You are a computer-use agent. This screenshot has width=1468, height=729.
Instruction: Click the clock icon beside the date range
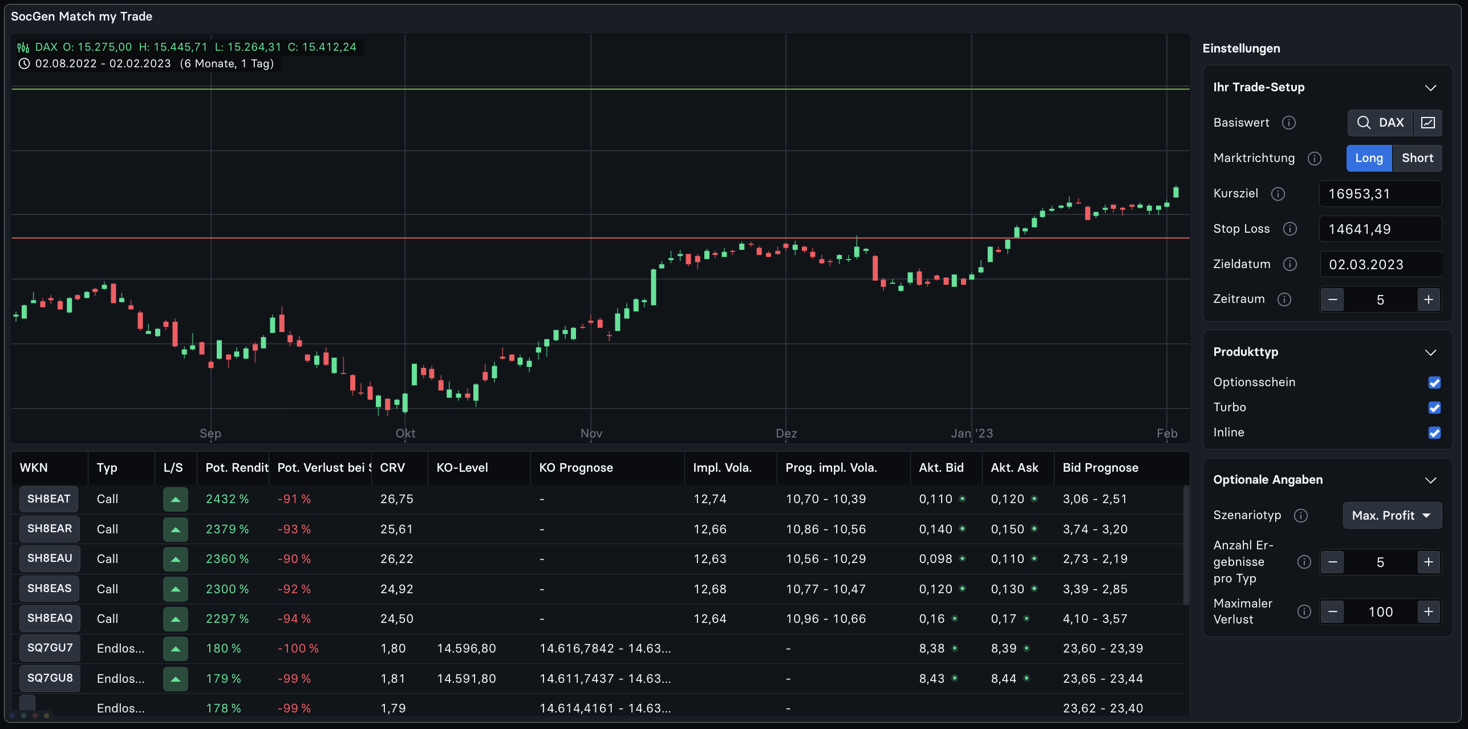click(24, 64)
